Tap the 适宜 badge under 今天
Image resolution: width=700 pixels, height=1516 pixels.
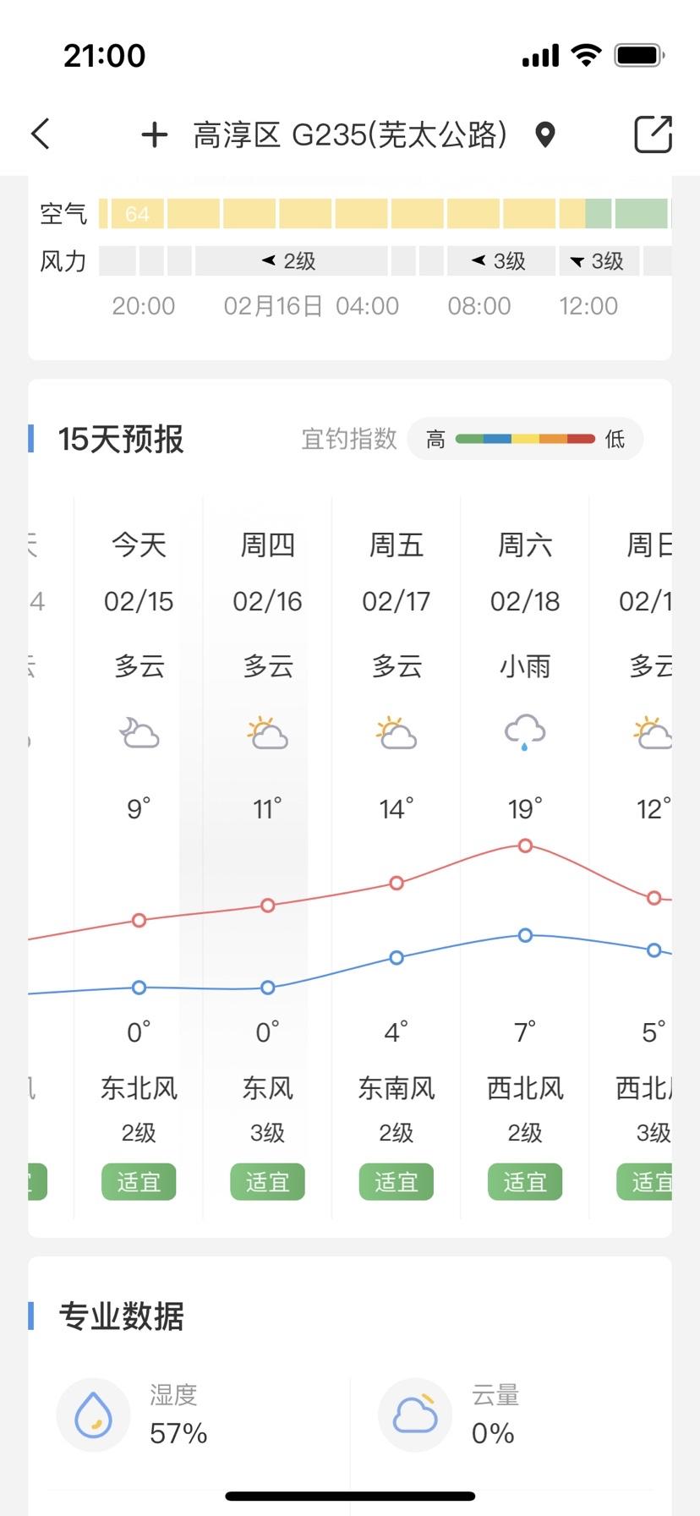(x=139, y=1181)
